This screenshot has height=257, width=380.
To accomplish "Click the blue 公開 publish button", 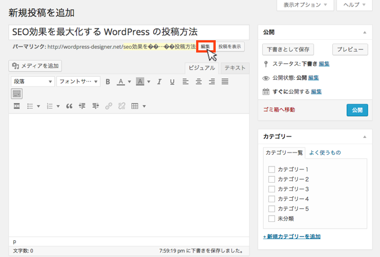I will pos(357,110).
